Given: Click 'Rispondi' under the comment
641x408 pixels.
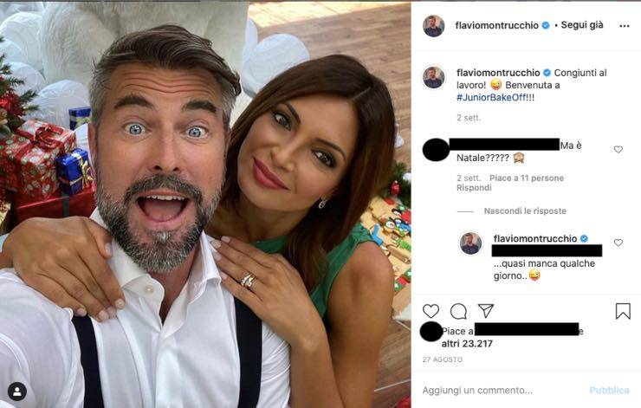Looking at the screenshot, I should click(474, 188).
